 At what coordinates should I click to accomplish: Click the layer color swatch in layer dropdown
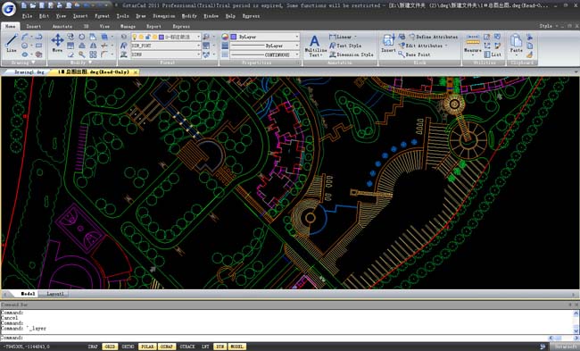[x=161, y=37]
